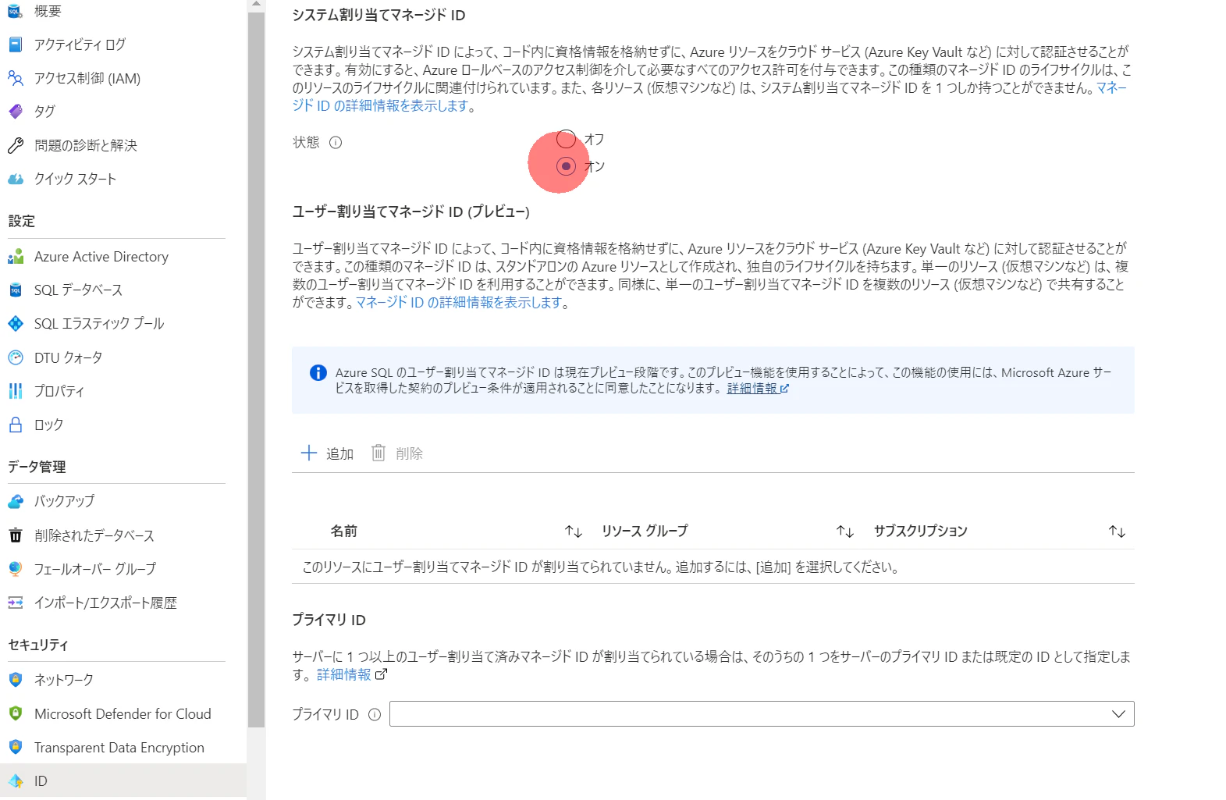
Task: Click the クイック スタート cloud icon
Action: [x=15, y=179]
